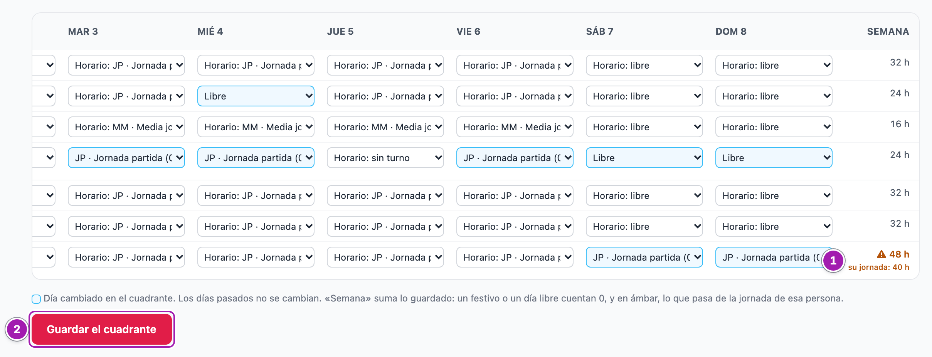Open highlighted MIÉ 4 JP Jornada partida dropdown

[x=256, y=158]
